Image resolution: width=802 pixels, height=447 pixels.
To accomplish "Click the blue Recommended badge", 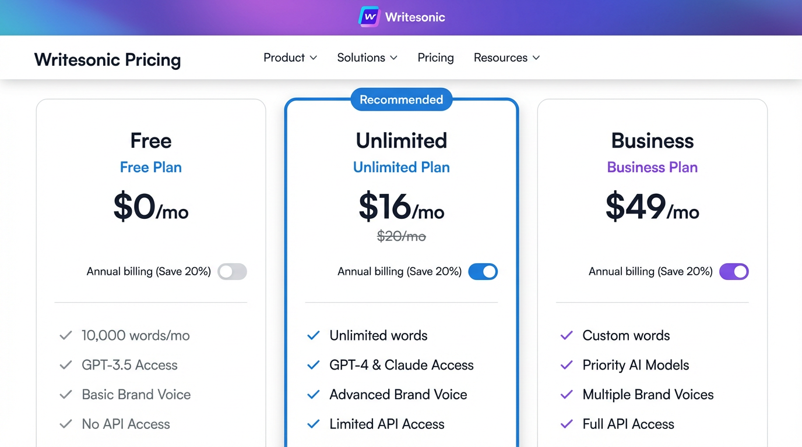I will (x=401, y=100).
